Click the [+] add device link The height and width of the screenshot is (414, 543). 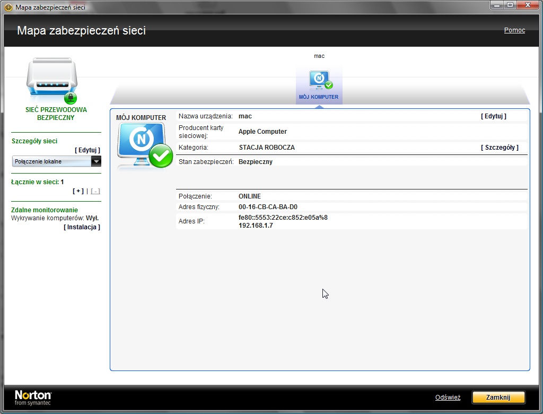(78, 191)
